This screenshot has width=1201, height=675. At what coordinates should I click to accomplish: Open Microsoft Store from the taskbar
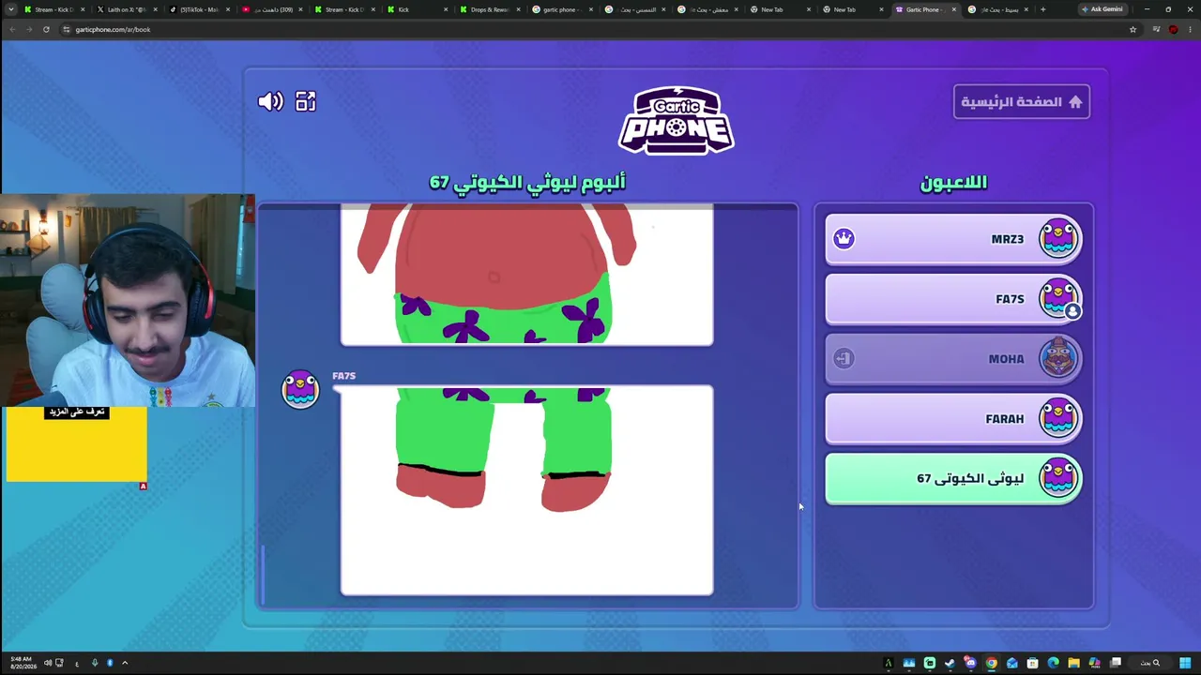[1032, 663]
